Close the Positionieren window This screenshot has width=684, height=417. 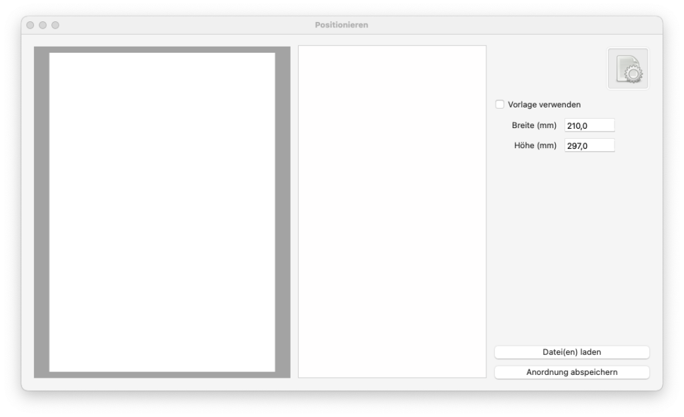30,25
